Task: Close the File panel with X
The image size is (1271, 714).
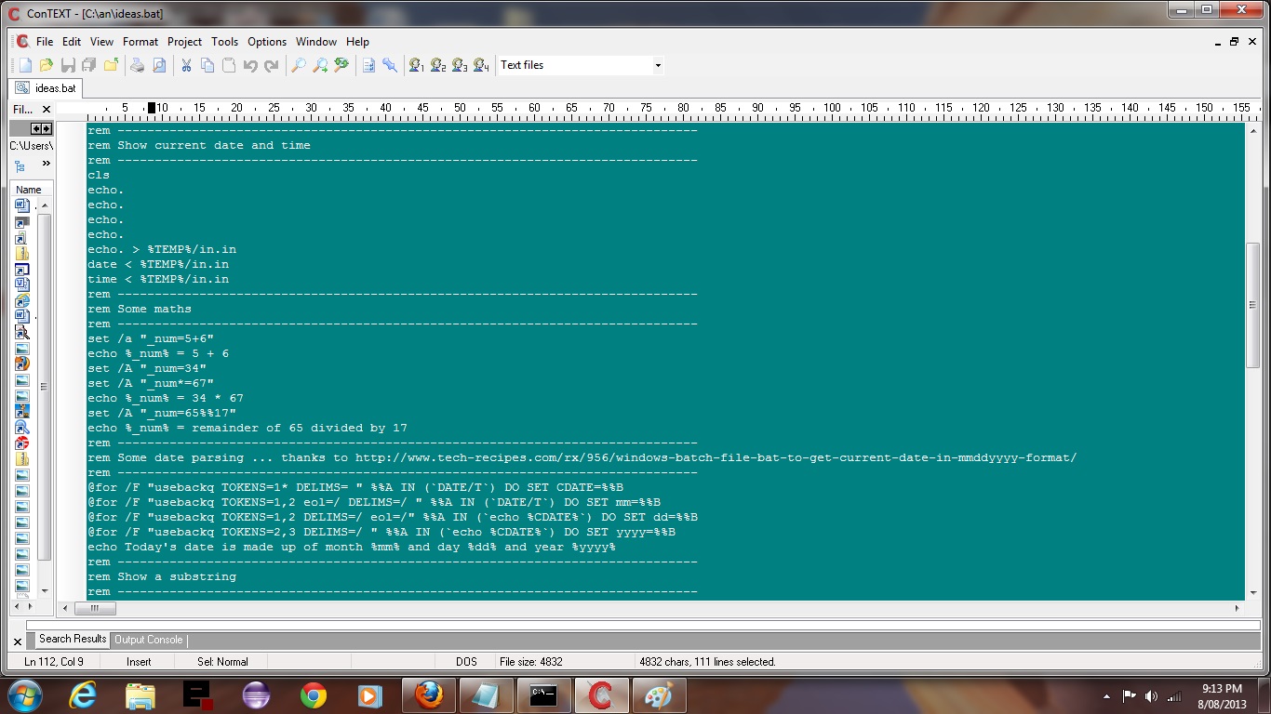Action: 47,110
